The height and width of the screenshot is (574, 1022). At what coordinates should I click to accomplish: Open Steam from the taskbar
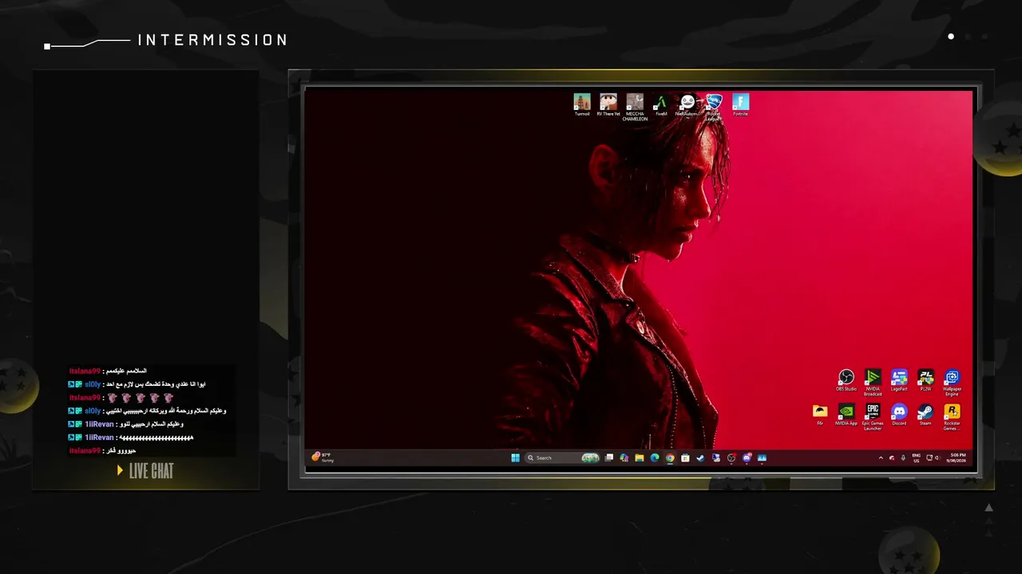click(x=700, y=458)
